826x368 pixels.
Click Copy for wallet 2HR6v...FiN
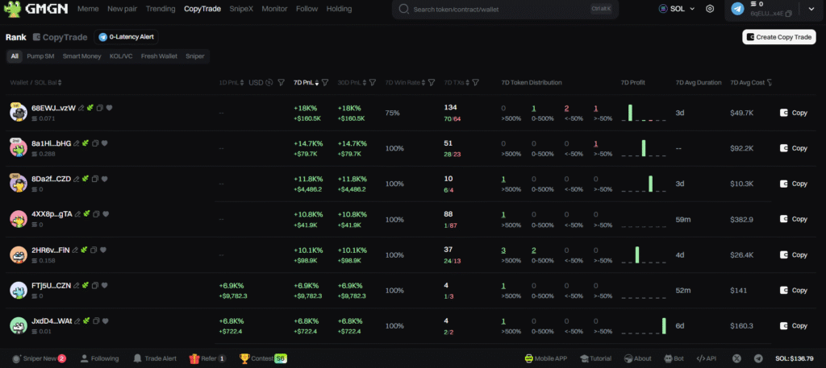pyautogui.click(x=794, y=254)
